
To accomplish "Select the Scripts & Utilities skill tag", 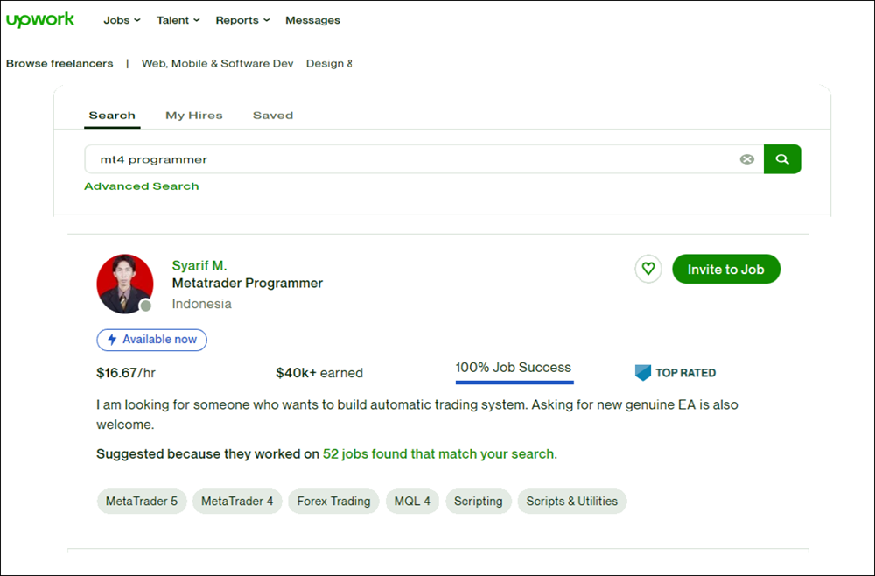I will pyautogui.click(x=572, y=502).
